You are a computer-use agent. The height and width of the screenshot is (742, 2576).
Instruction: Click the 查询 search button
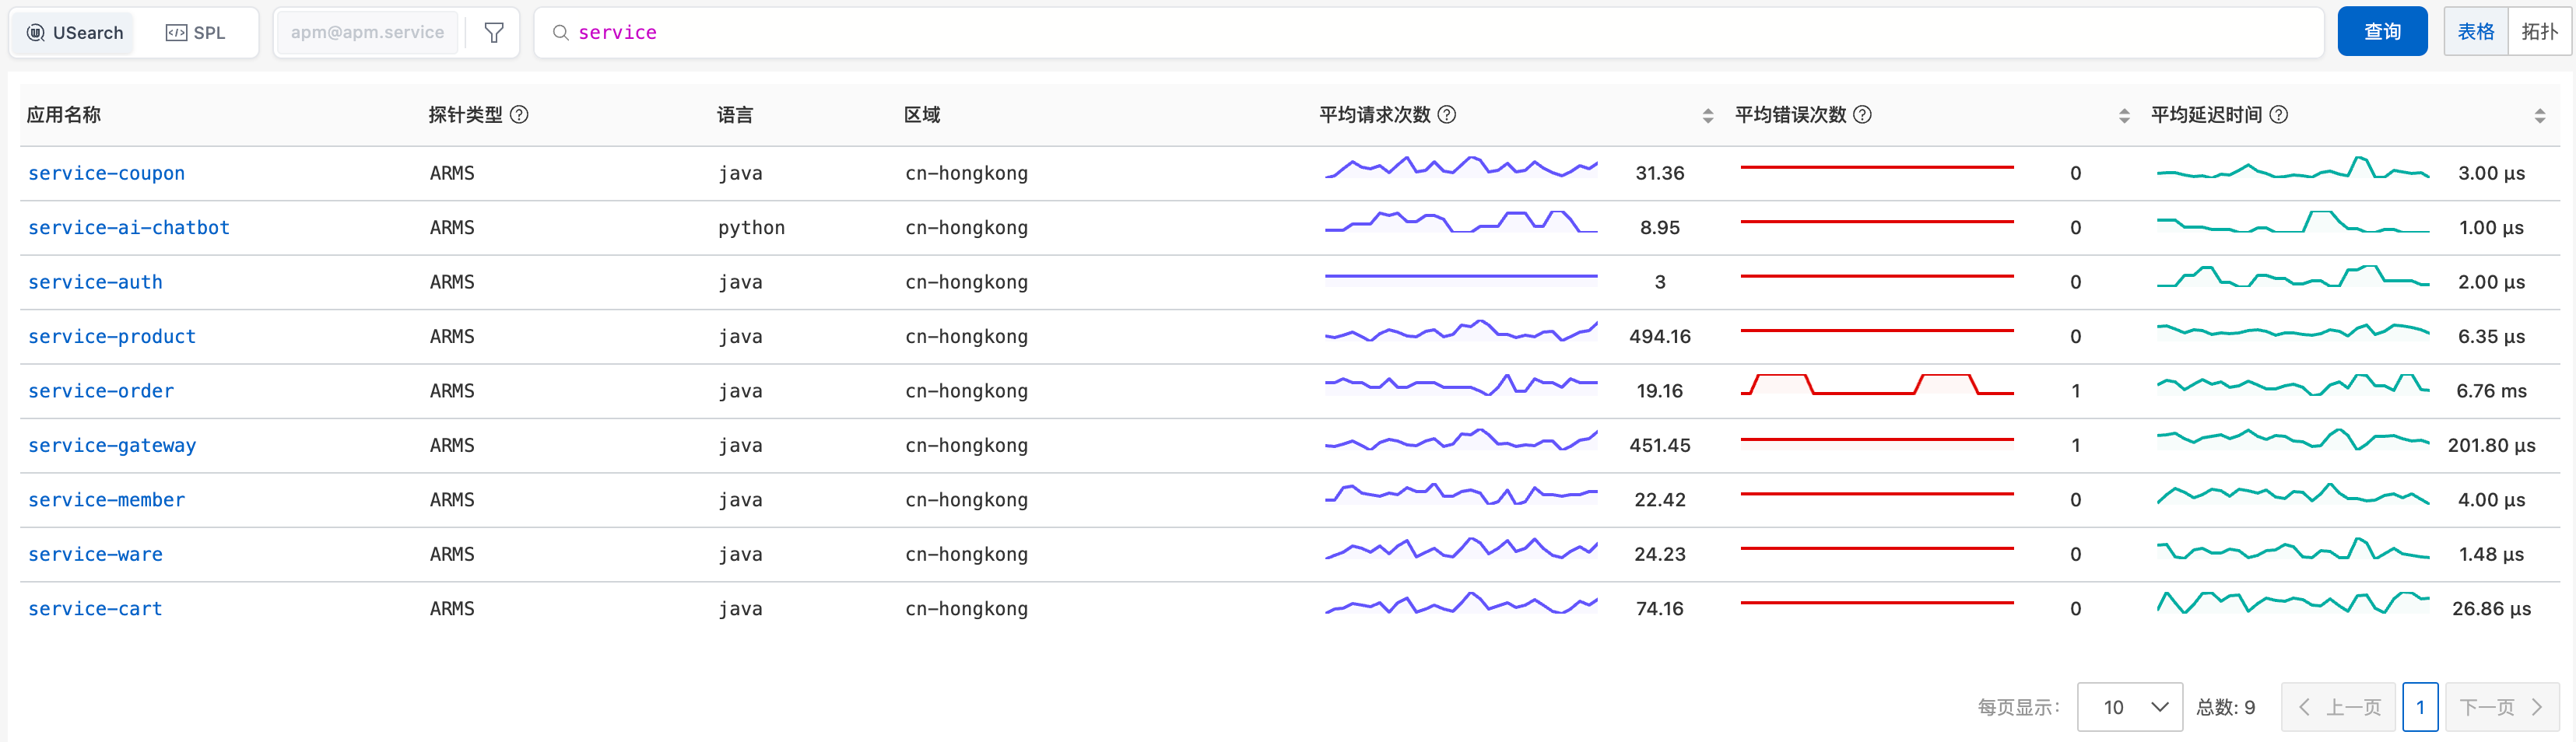(x=2381, y=32)
